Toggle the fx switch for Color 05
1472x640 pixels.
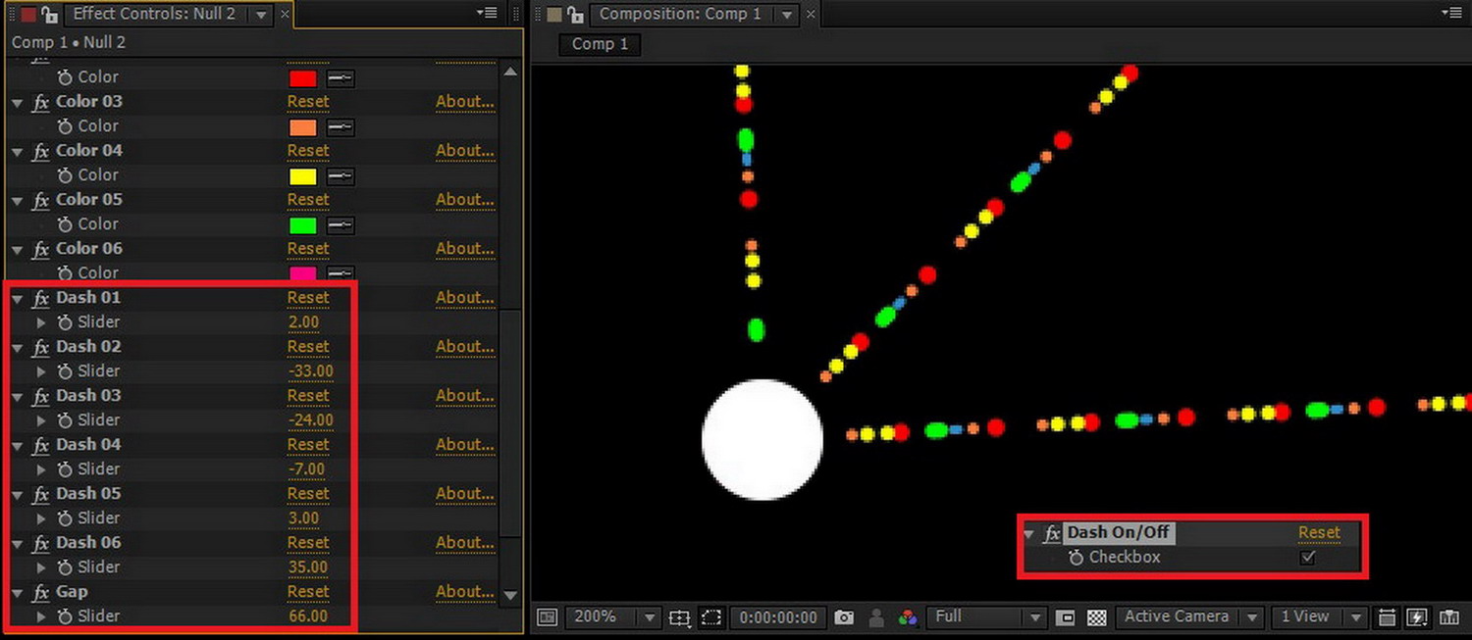click(x=40, y=200)
